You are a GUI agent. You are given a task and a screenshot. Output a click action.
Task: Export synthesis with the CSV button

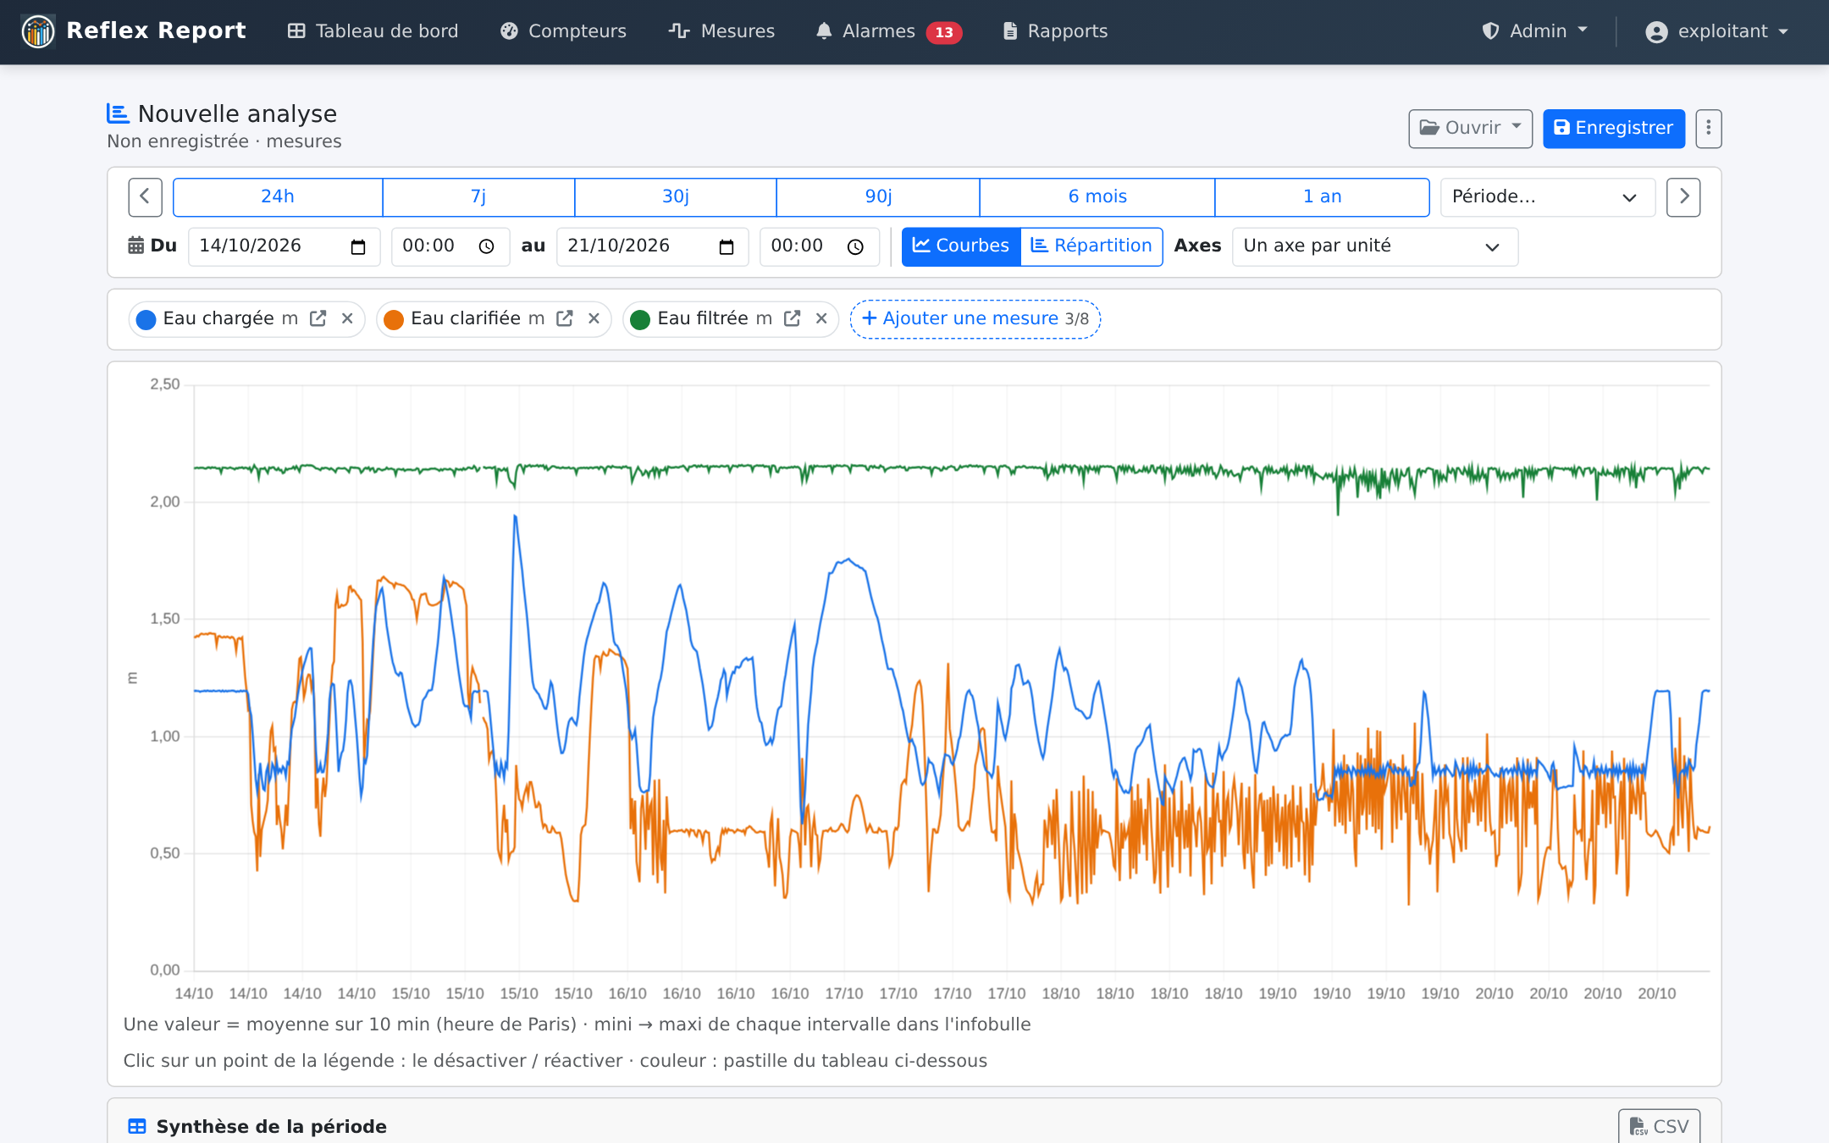[x=1659, y=1126]
